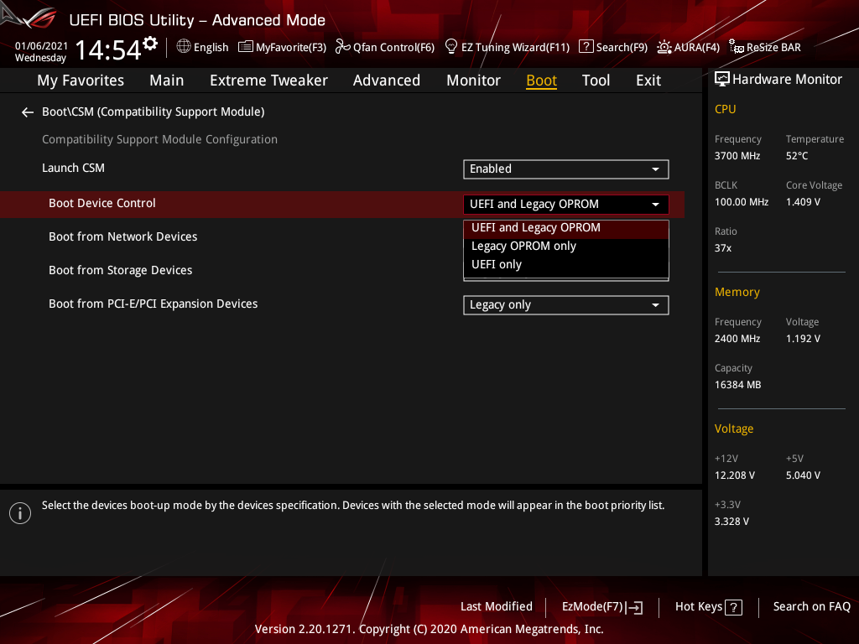
Task: Click the Hot Keys question icon
Action: [733, 607]
